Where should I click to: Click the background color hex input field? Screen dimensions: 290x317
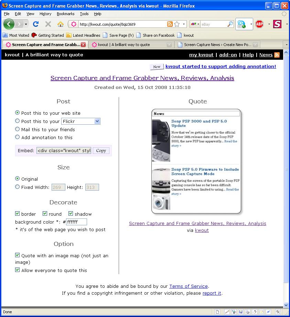[77, 222]
